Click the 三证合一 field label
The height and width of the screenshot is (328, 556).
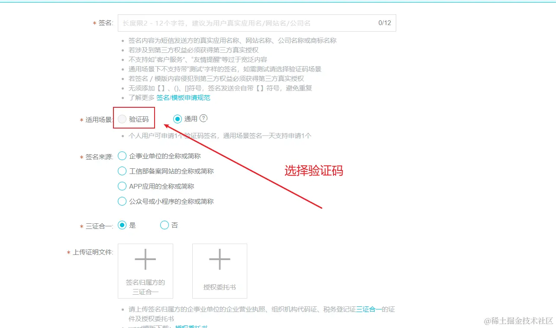99,226
